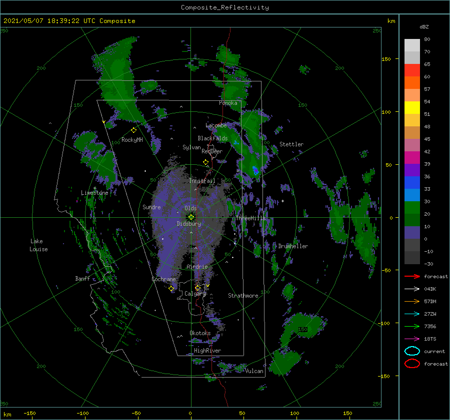Click the cyan 'current' ellipse icon
450x420 pixels.
pos(412,351)
